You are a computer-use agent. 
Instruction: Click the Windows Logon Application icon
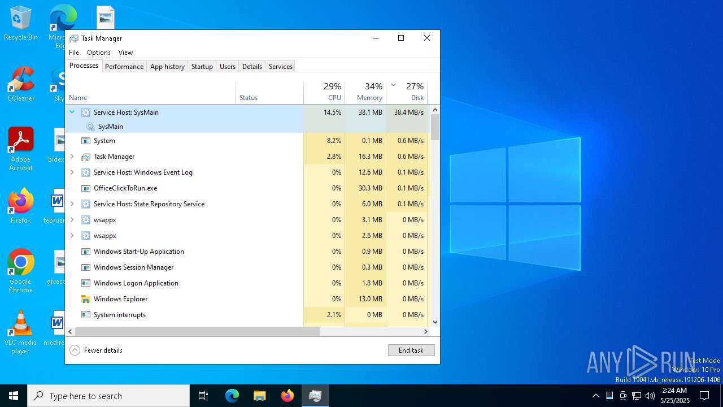86,283
